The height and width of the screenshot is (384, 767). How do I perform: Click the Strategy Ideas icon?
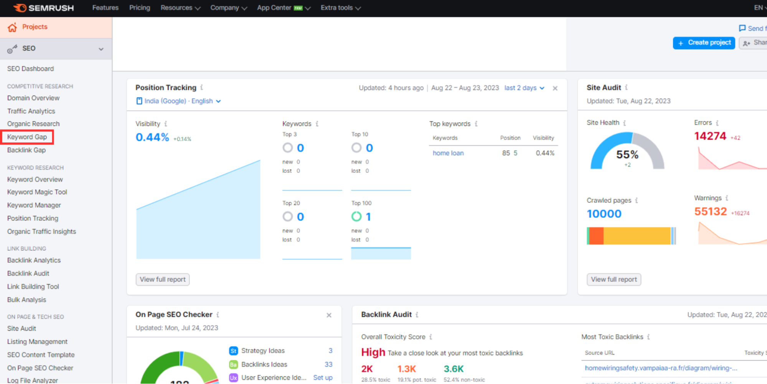pyautogui.click(x=233, y=351)
